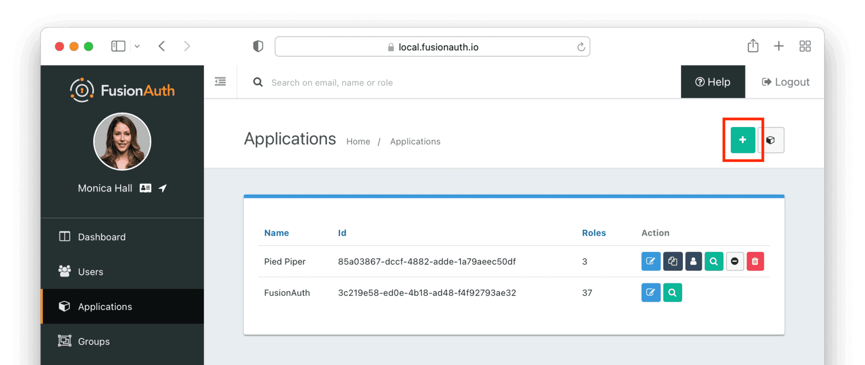Click the paper plane icon by Monica Hall
Viewport: 865px width, 365px height.
click(163, 188)
